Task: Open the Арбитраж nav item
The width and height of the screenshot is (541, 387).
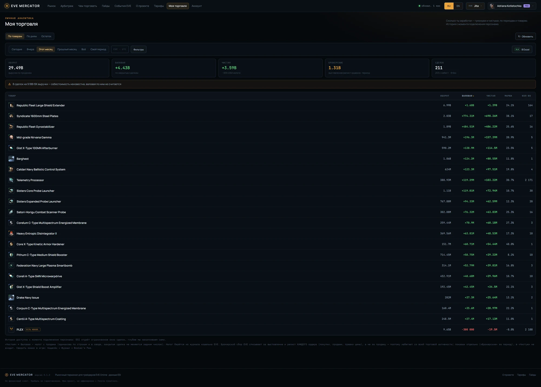Action: [x=67, y=6]
